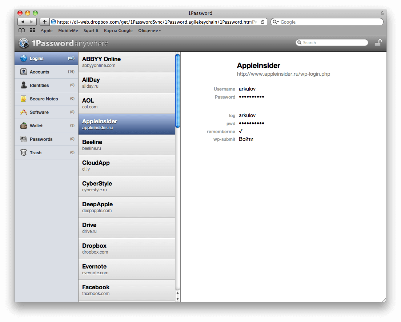
Task: Click the Username value arkulov
Action: pos(247,89)
